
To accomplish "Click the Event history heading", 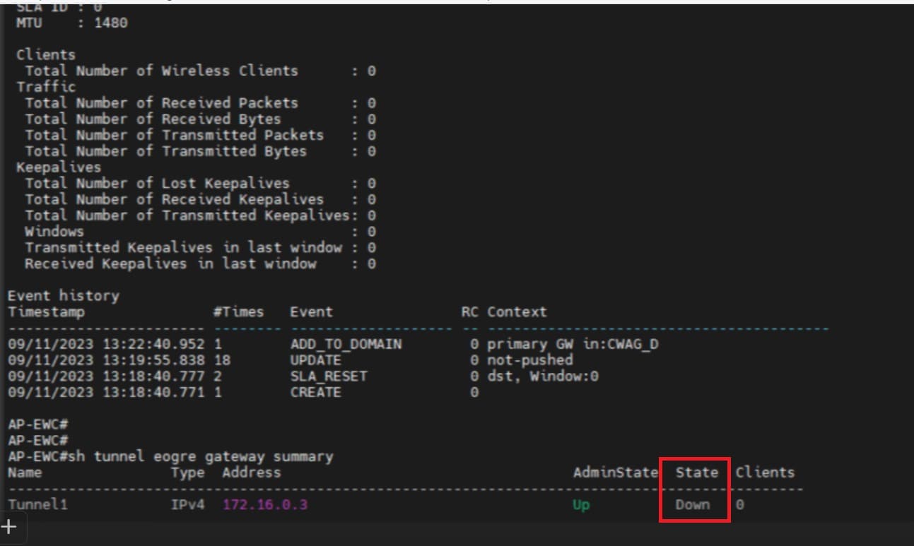I will point(64,295).
